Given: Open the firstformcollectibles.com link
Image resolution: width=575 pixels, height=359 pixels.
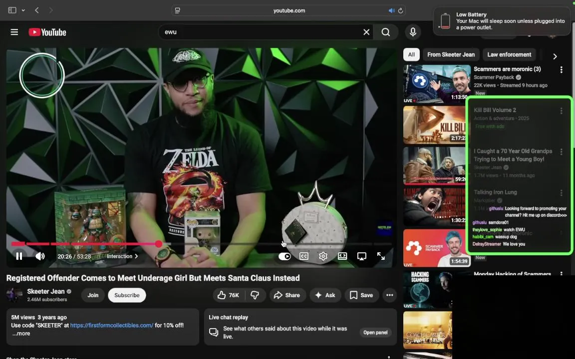Looking at the screenshot, I should coord(111,325).
